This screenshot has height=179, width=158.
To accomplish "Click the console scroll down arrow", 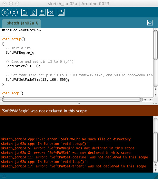I will 156,170.
